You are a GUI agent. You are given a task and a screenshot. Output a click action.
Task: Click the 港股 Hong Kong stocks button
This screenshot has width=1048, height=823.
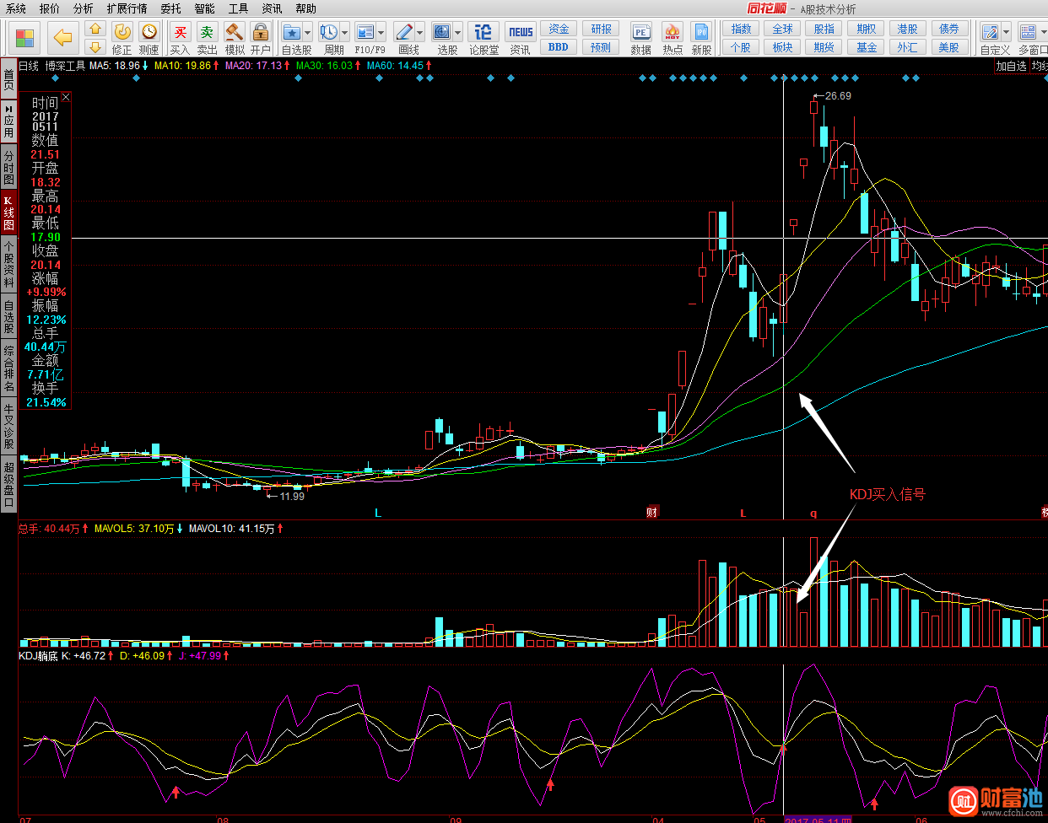[908, 30]
